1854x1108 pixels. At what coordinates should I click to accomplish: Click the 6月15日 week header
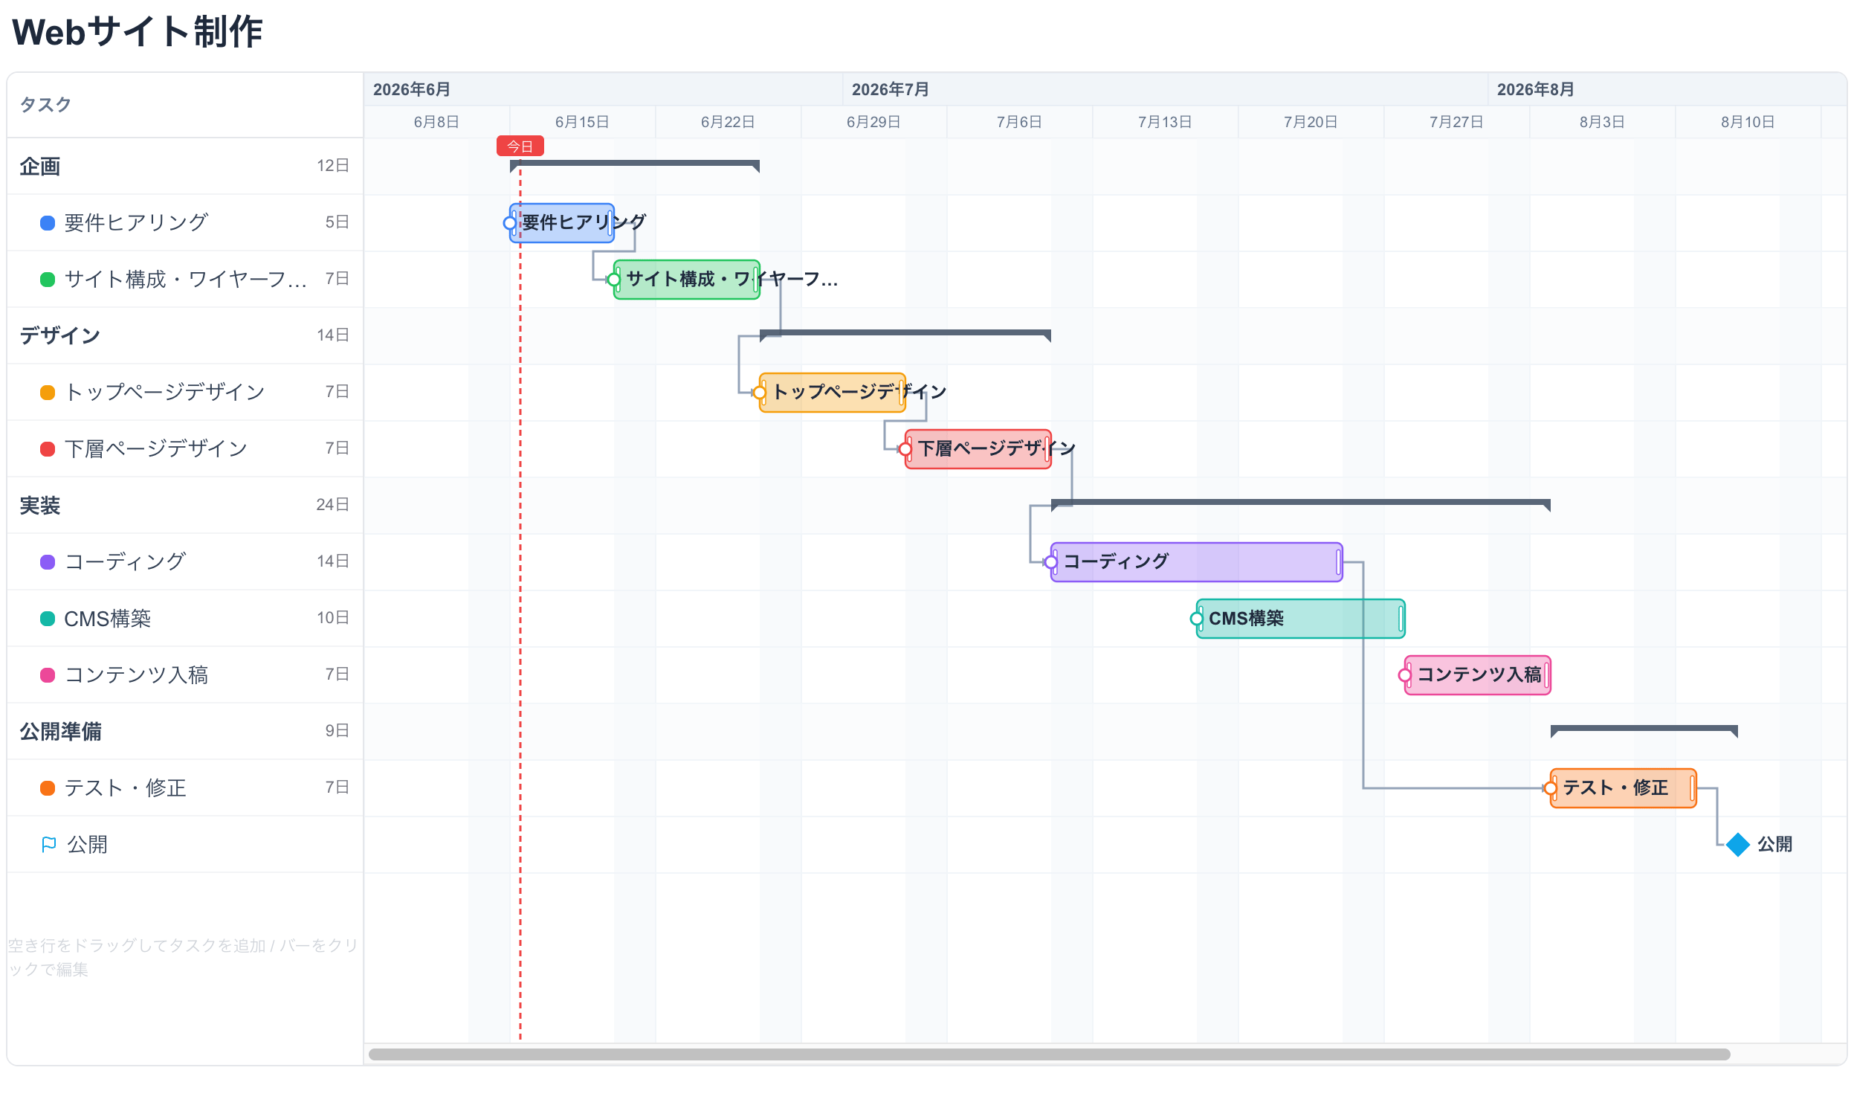(582, 122)
